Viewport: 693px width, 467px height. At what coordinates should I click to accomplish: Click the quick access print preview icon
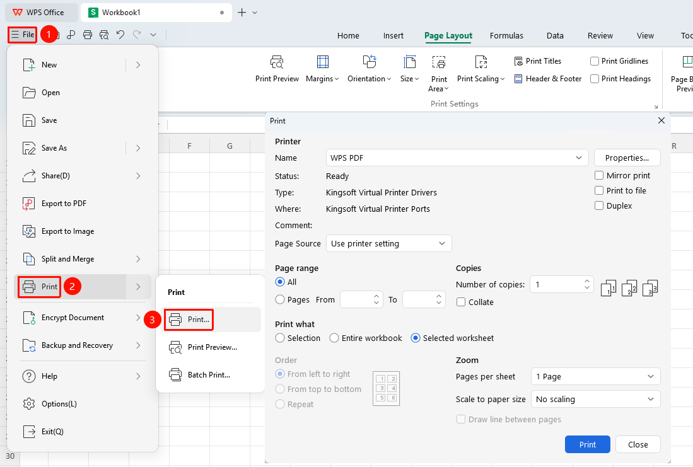(x=104, y=35)
